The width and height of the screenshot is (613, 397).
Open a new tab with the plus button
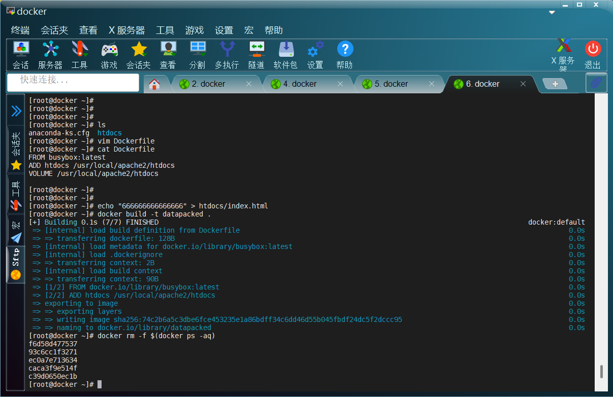point(555,84)
